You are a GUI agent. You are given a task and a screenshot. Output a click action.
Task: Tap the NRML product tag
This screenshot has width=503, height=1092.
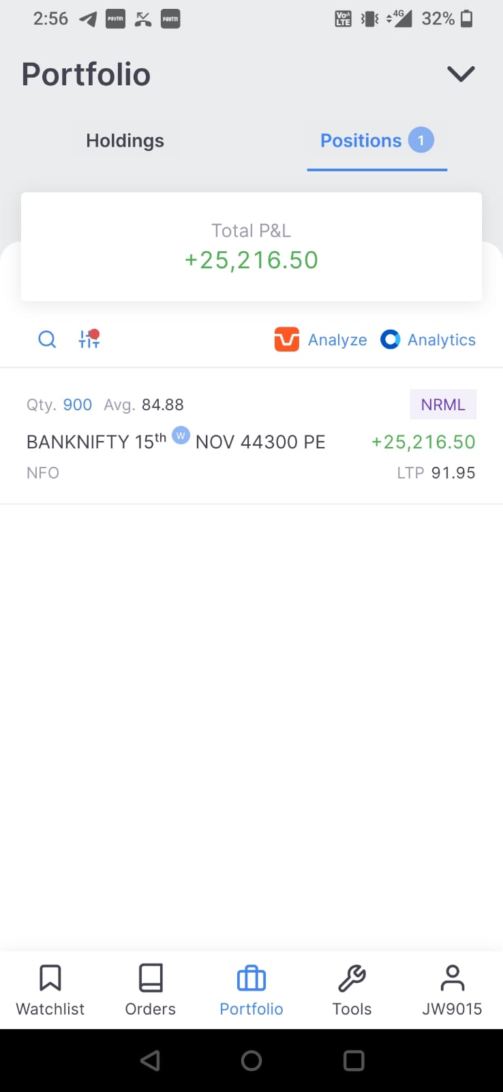(443, 405)
